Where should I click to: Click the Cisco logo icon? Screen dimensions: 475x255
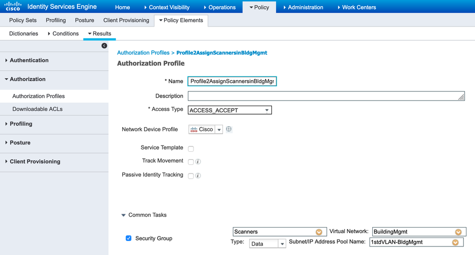(x=13, y=7)
